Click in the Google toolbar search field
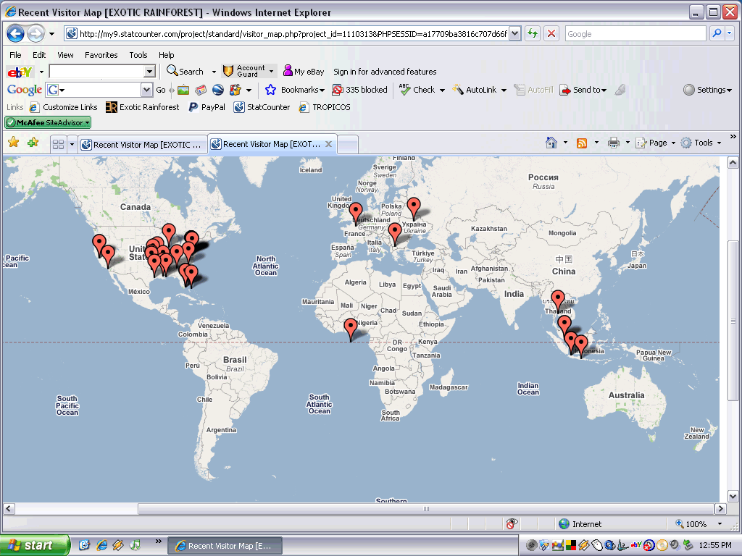The image size is (742, 556). pos(101,90)
